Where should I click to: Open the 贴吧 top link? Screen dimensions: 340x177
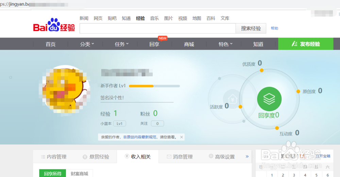[x=112, y=18]
